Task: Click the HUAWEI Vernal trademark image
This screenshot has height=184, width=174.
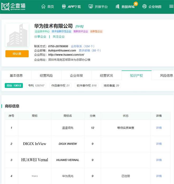Action: click(x=35, y=160)
